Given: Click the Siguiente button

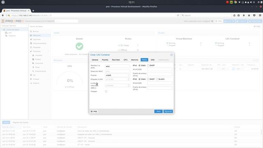Looking at the screenshot, I should tap(168, 111).
